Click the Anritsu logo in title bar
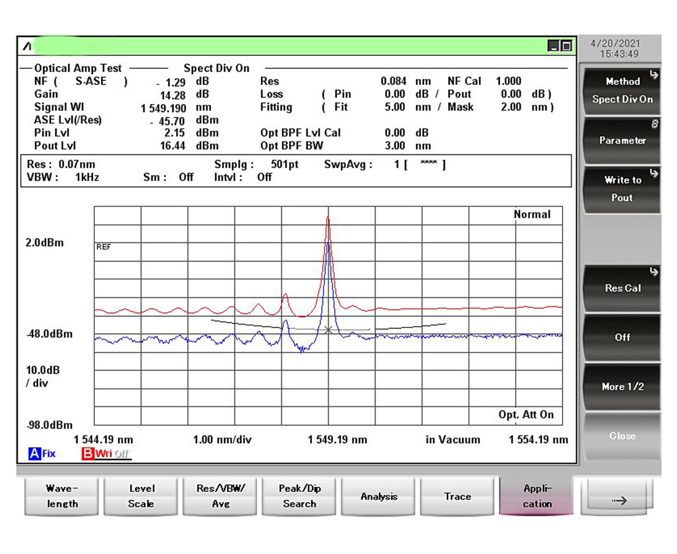The height and width of the screenshot is (554, 677). (x=26, y=46)
